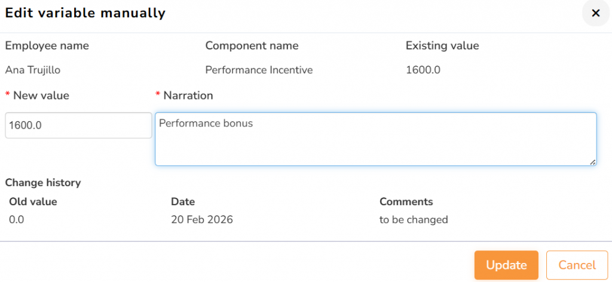Screen dimensions: 612x282
Task: Select the Ana Trujillo employee name text
Action: click(x=33, y=70)
